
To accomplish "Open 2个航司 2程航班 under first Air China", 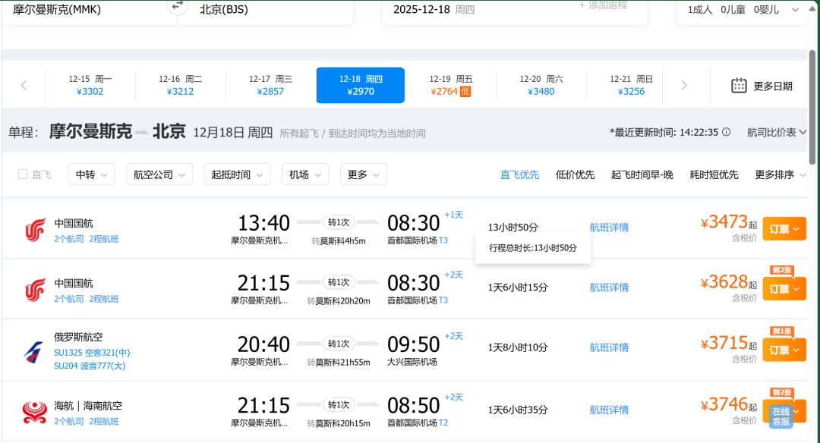I will [x=87, y=239].
